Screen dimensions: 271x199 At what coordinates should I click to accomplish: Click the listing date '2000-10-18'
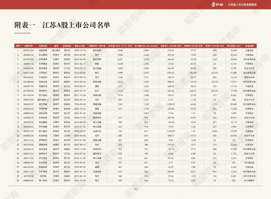point(80,50)
